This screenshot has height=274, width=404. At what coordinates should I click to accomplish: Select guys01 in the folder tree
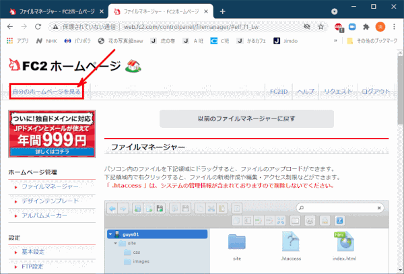coord(157,234)
